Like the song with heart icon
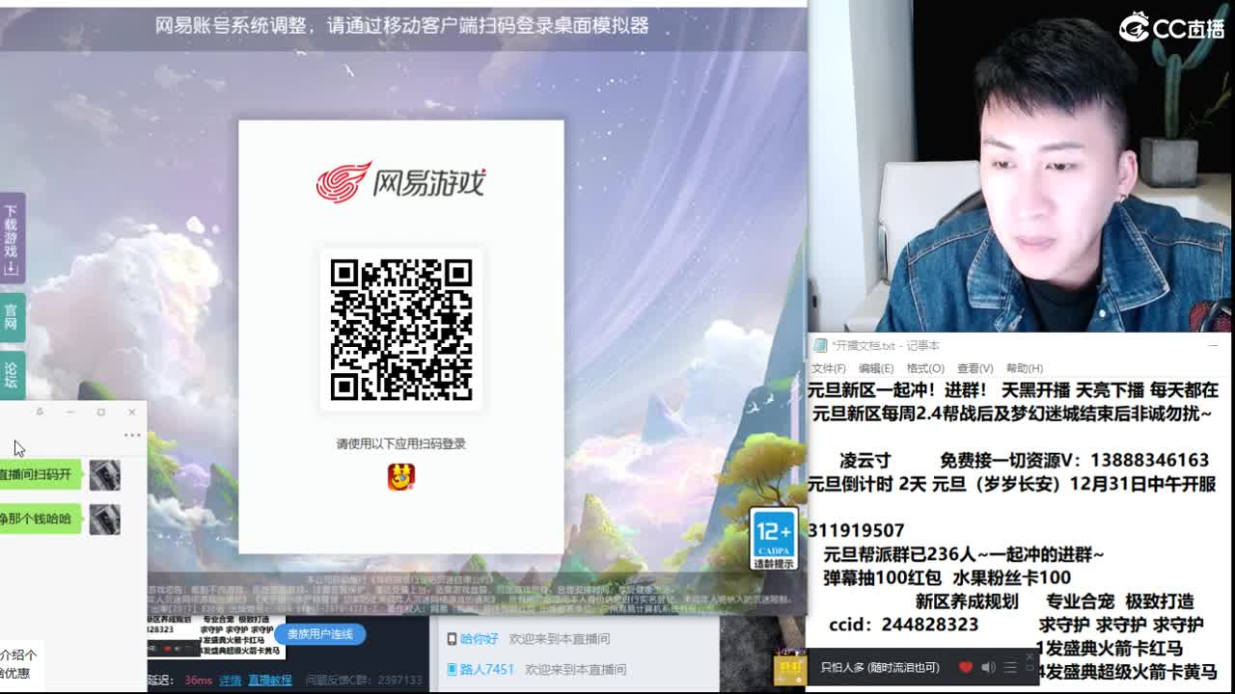The height and width of the screenshot is (694, 1235). pos(966,667)
